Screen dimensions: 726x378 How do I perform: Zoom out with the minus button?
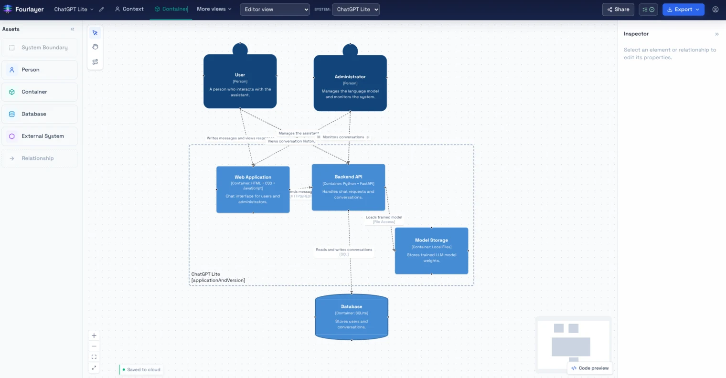(x=94, y=346)
